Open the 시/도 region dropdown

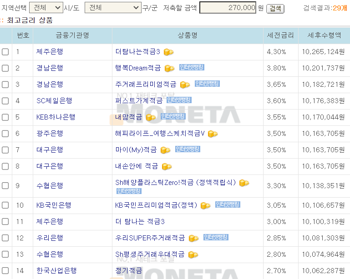(46, 8)
